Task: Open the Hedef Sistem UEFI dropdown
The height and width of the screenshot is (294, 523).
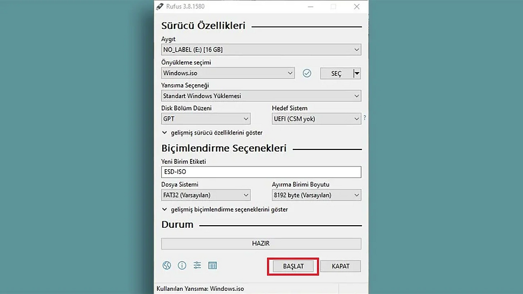Action: point(316,118)
